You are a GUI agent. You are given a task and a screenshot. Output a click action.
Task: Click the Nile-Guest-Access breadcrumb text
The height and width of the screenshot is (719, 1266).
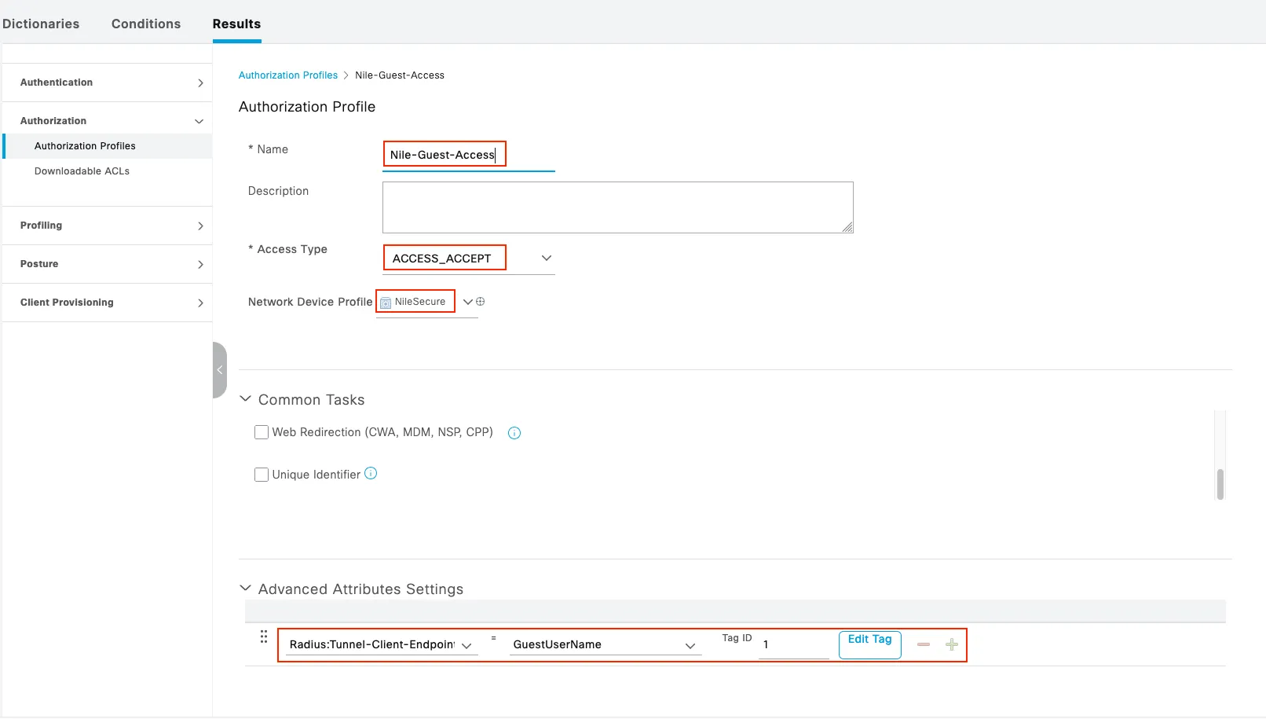click(x=400, y=75)
